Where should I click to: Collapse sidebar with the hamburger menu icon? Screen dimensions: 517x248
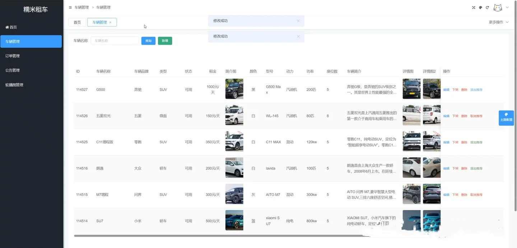[70, 8]
